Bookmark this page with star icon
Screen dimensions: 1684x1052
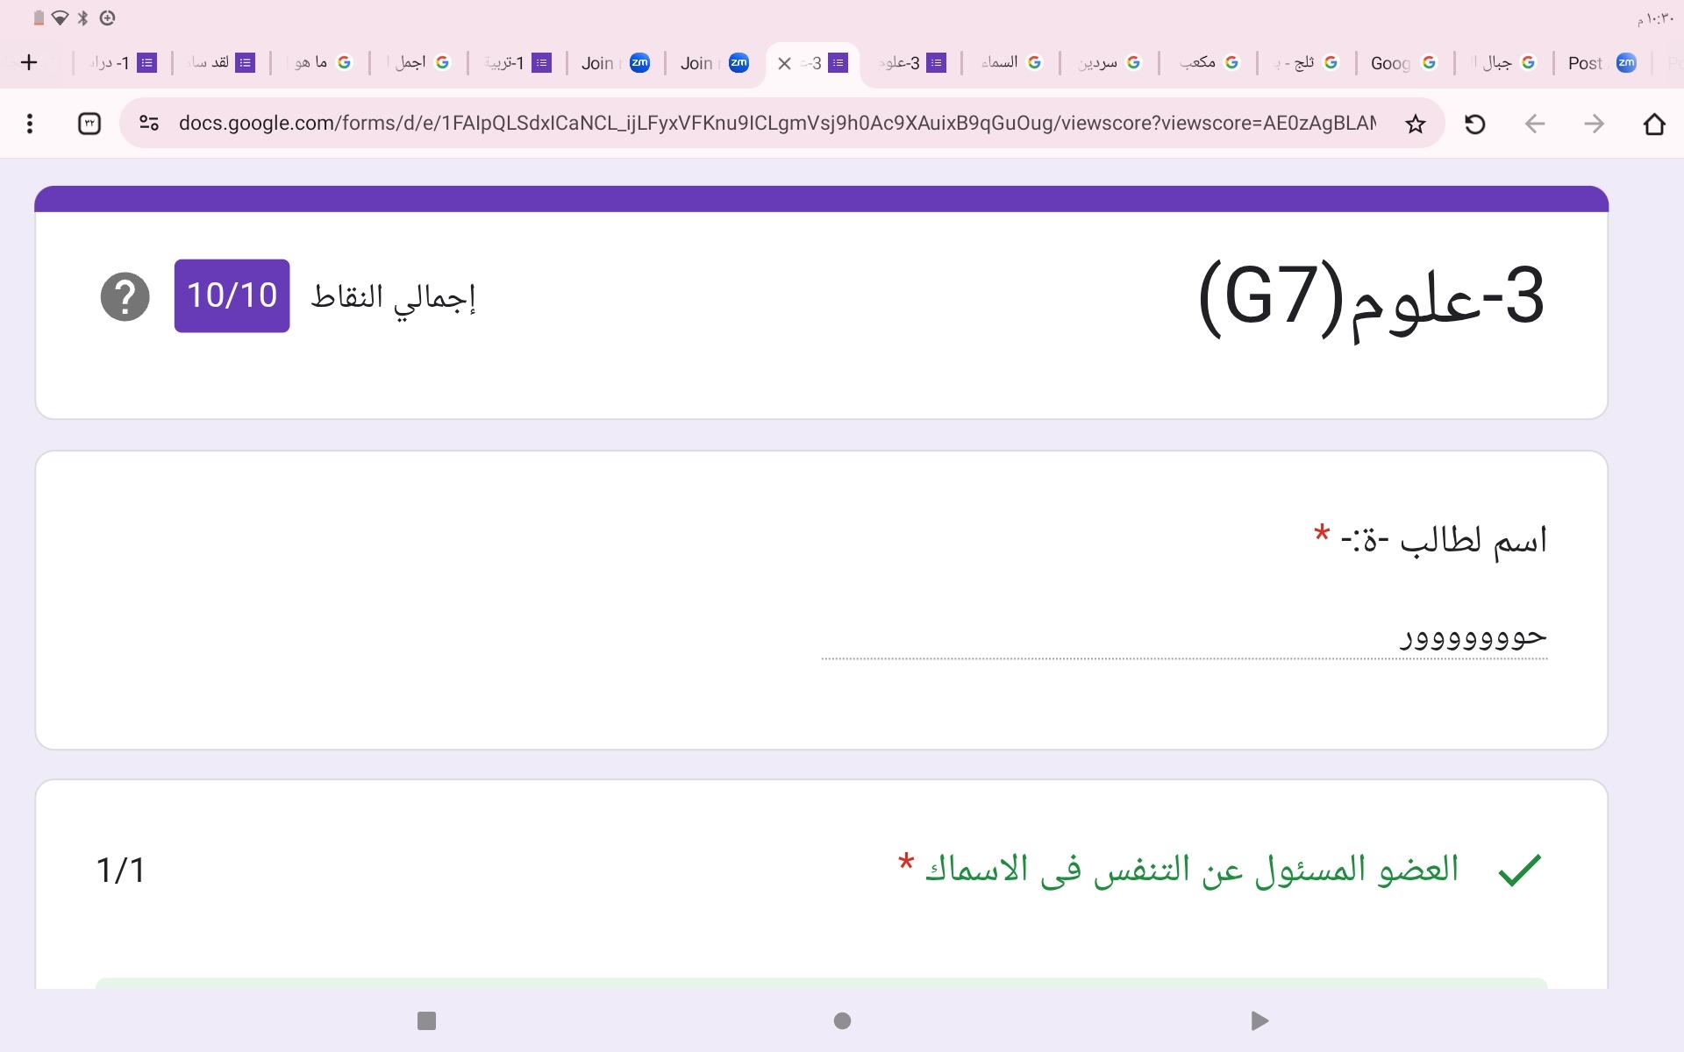coord(1415,124)
